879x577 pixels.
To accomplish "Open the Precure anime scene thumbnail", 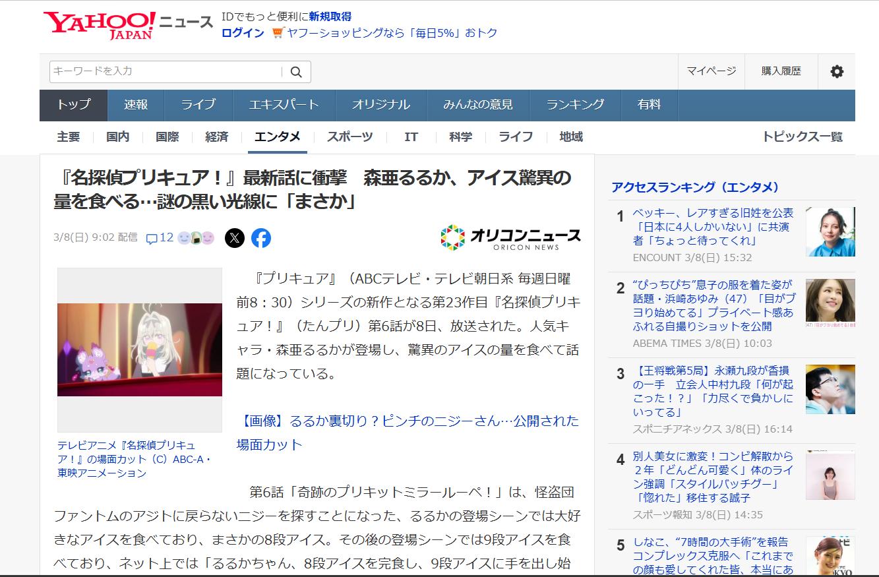I will point(140,349).
